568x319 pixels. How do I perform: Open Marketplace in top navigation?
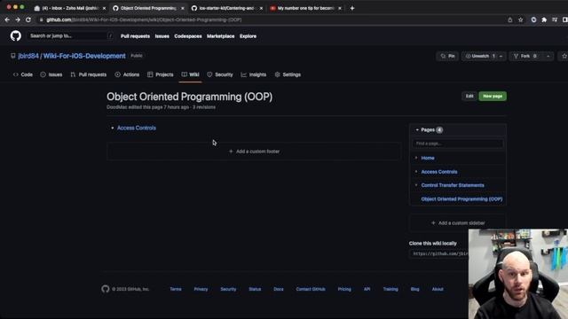pos(221,36)
